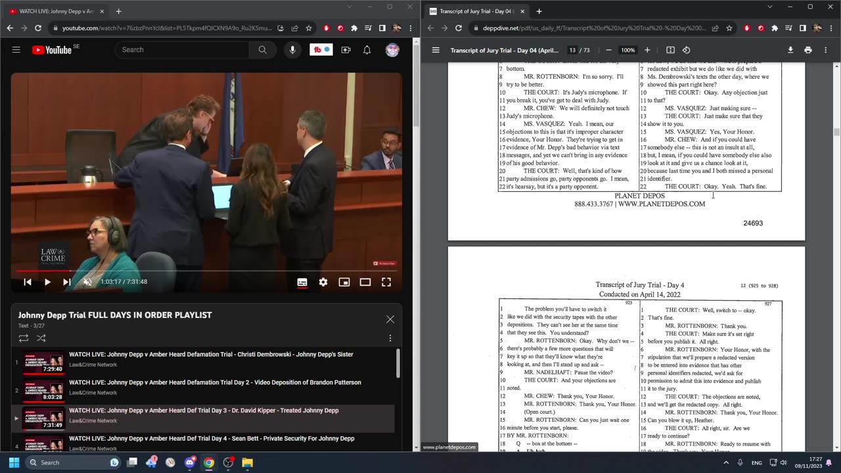Play the paused video
This screenshot has height=473, width=841.
(x=47, y=282)
